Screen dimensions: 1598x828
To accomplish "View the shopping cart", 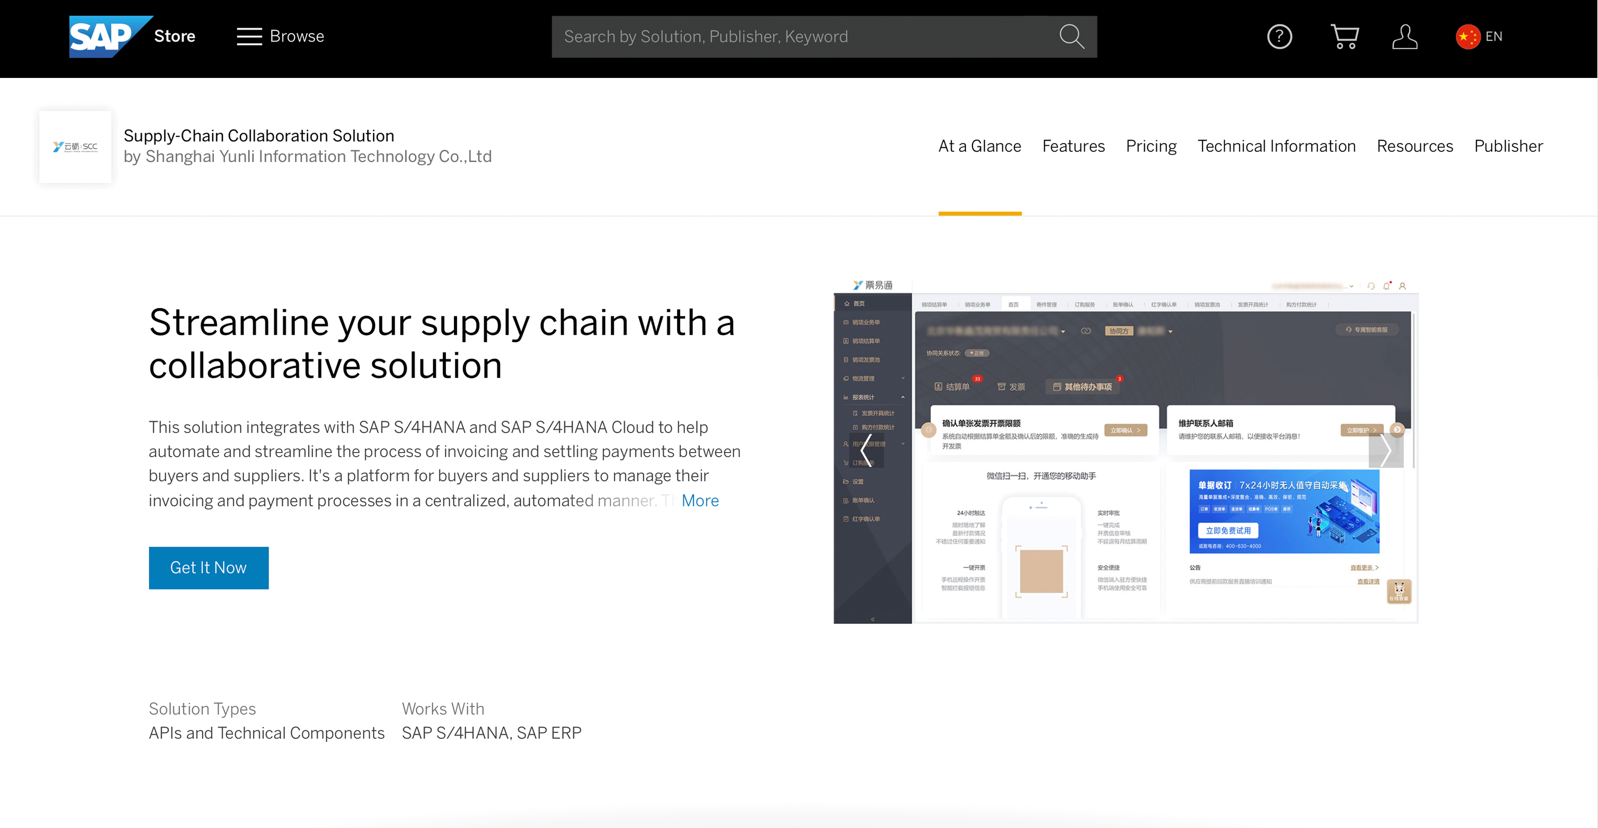I will 1344,37.
